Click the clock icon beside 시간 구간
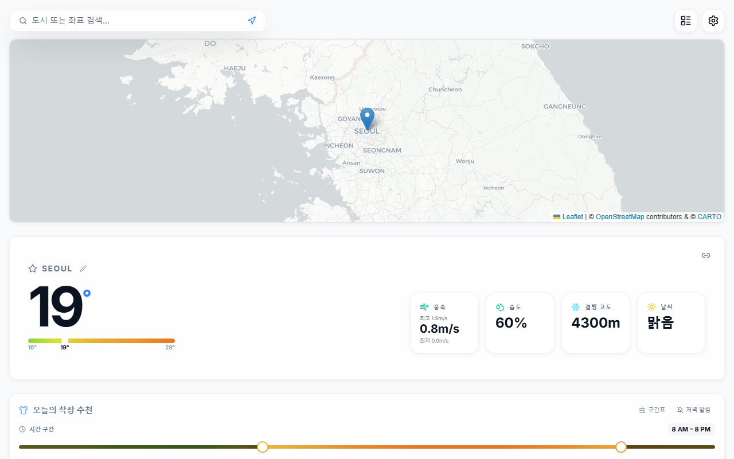Viewport: 734px width, 459px height. [22, 429]
